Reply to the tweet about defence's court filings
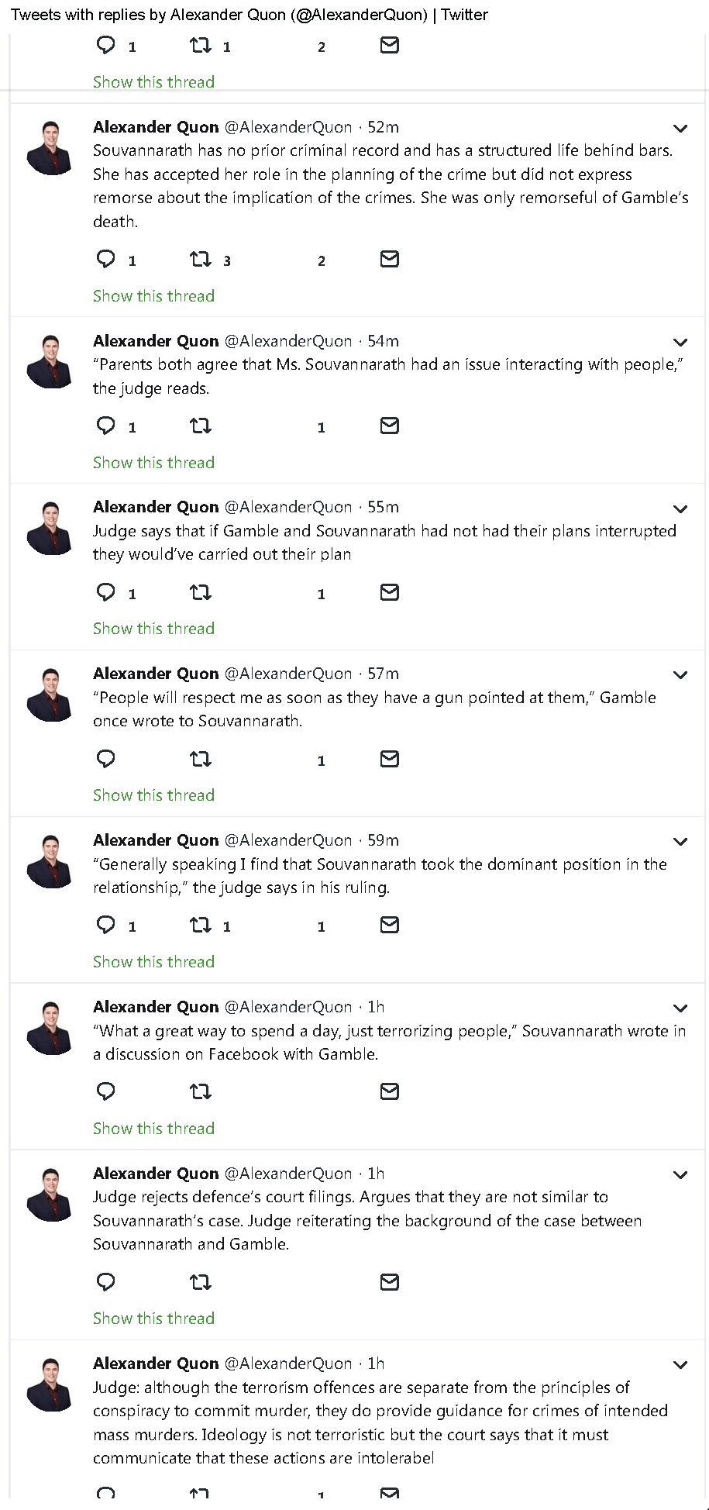The height and width of the screenshot is (1510, 709). click(x=106, y=1282)
